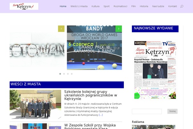Open the Kultura menu item
Screen dimensions: 193x129
tap(96, 6)
